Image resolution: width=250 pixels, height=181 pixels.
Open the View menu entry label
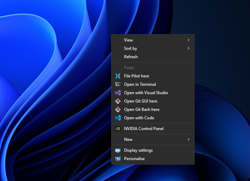128,40
